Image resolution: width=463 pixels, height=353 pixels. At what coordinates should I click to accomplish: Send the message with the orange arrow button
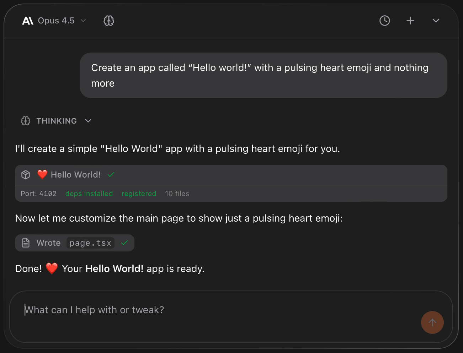pyautogui.click(x=432, y=322)
